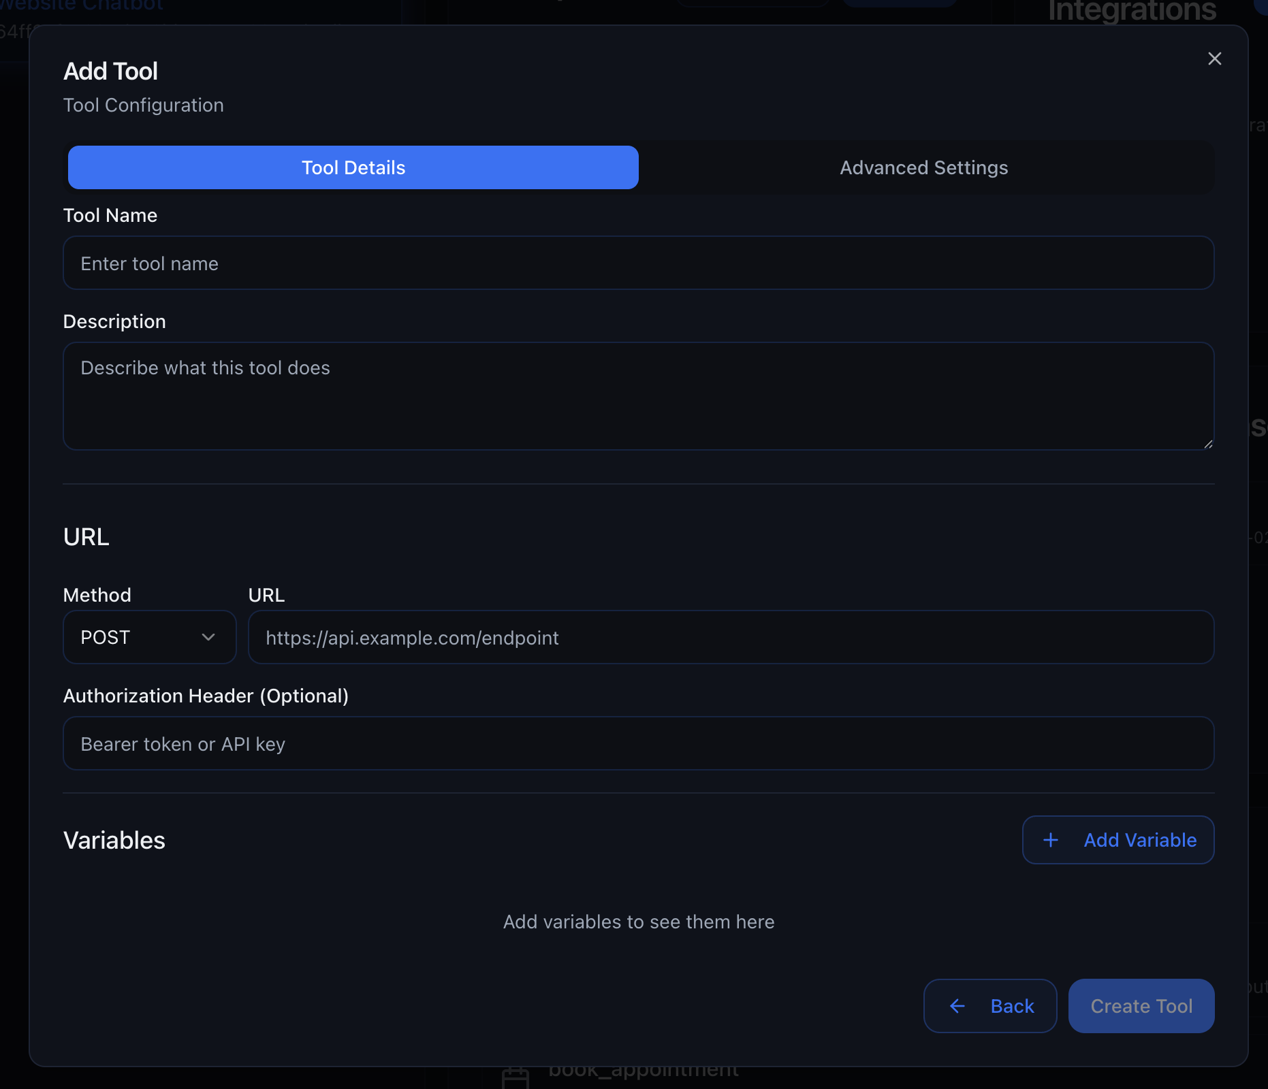
Task: Open the POST method dropdown
Action: point(149,638)
